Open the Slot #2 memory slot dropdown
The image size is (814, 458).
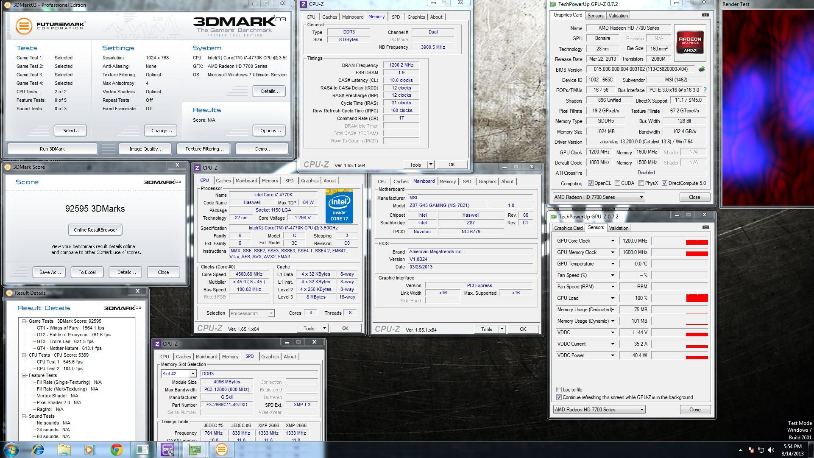(x=193, y=374)
